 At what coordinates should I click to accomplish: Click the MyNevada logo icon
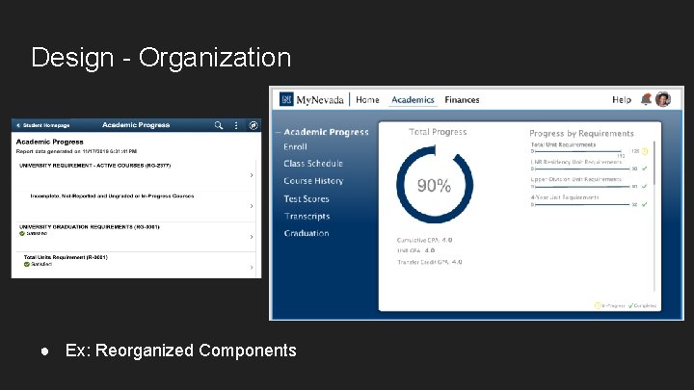tap(286, 99)
